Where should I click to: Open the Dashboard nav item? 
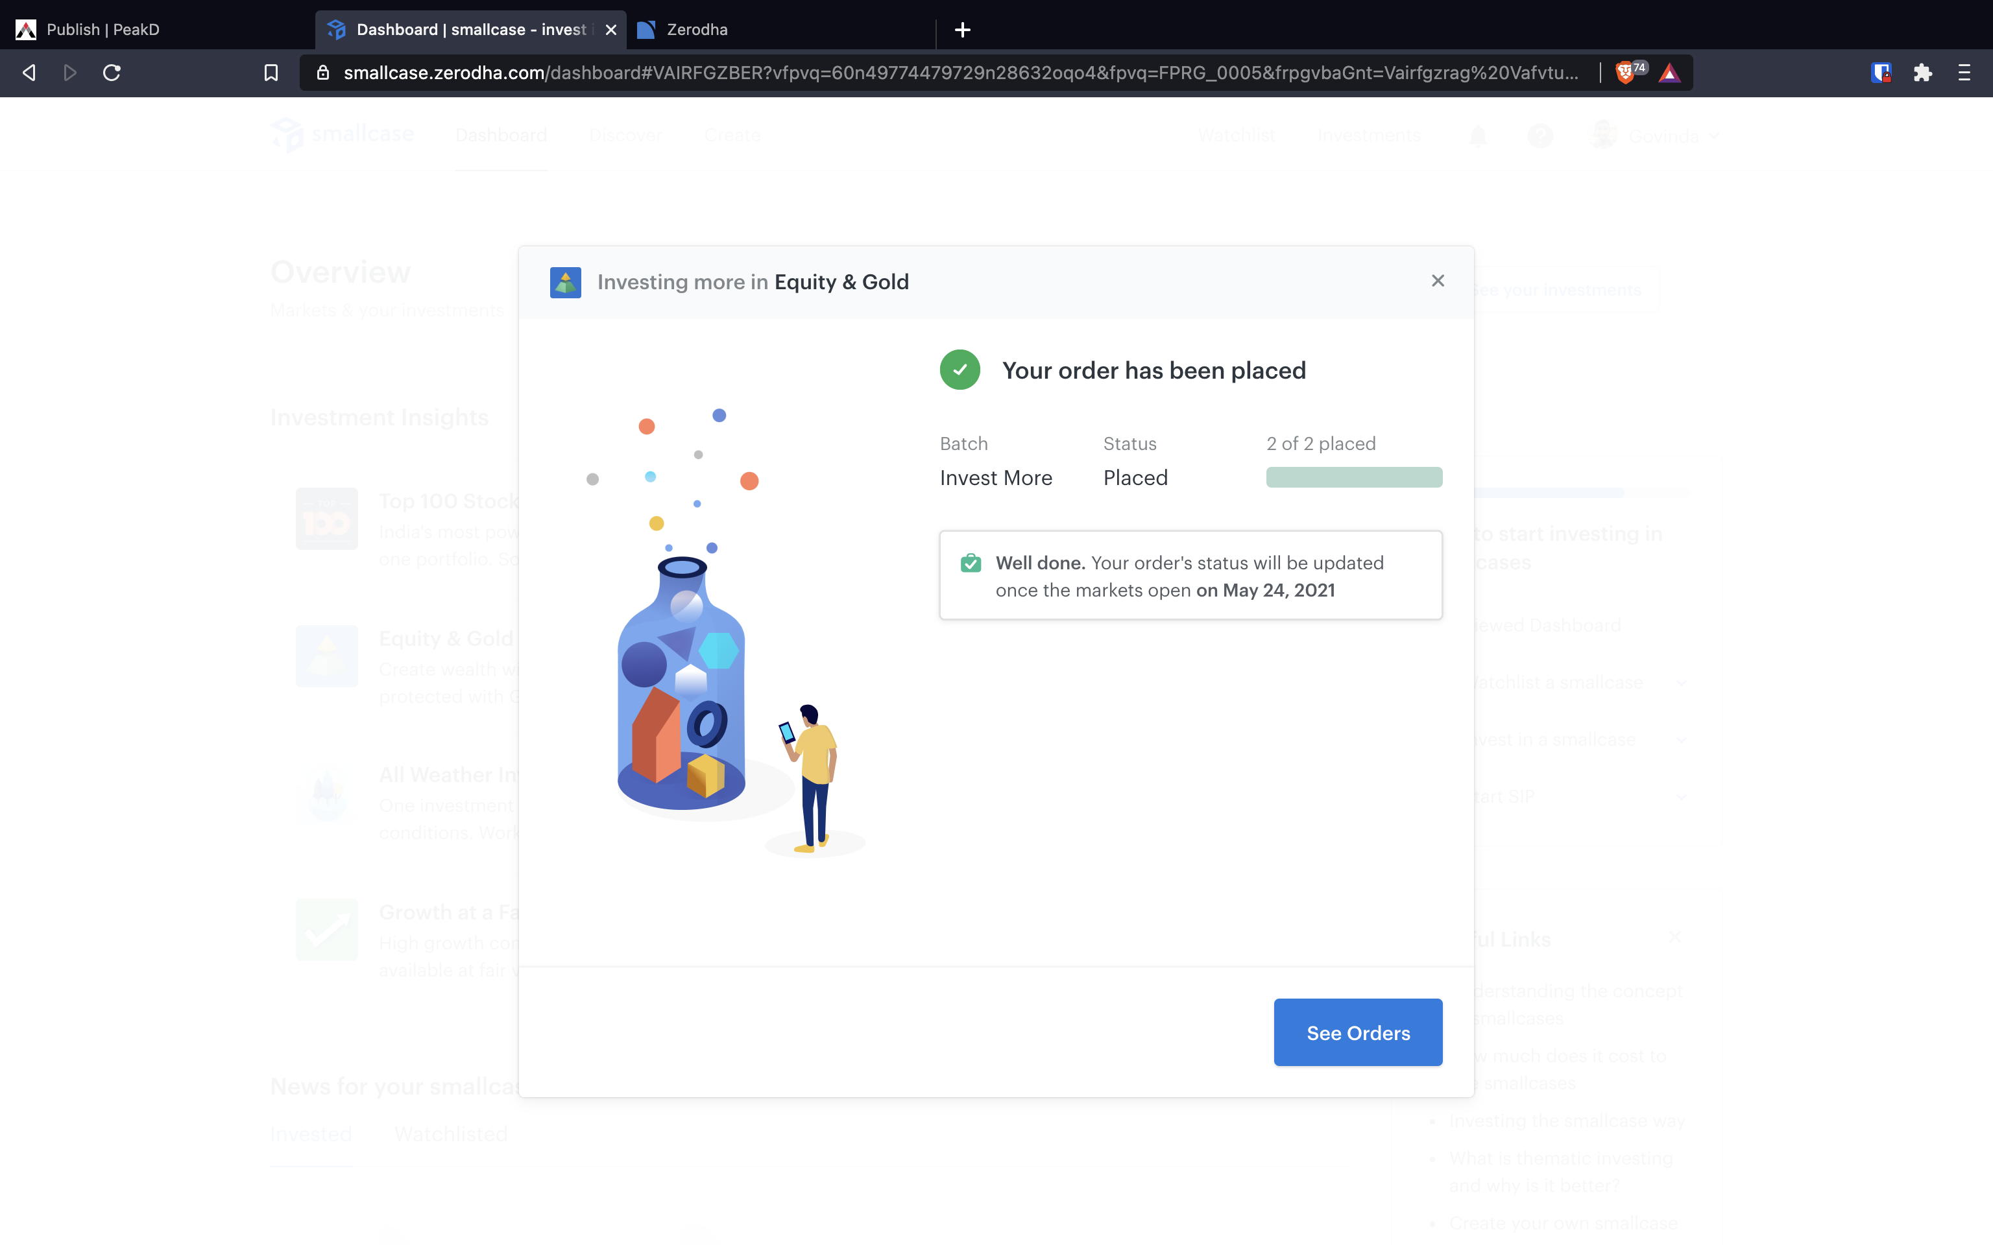pyautogui.click(x=501, y=135)
